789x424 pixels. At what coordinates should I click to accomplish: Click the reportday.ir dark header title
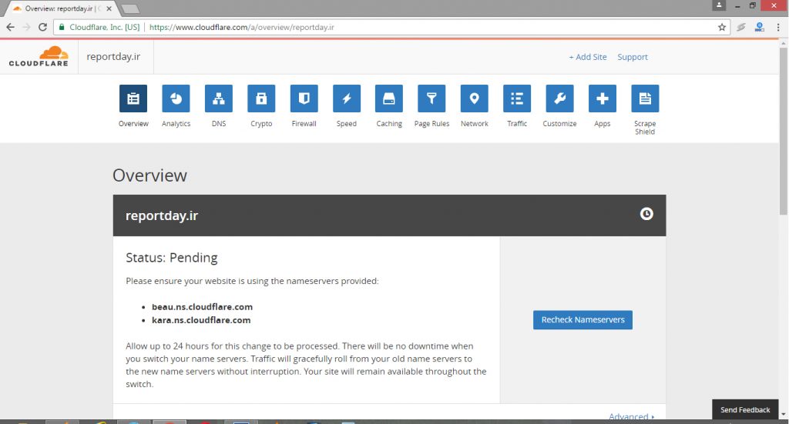tap(162, 215)
